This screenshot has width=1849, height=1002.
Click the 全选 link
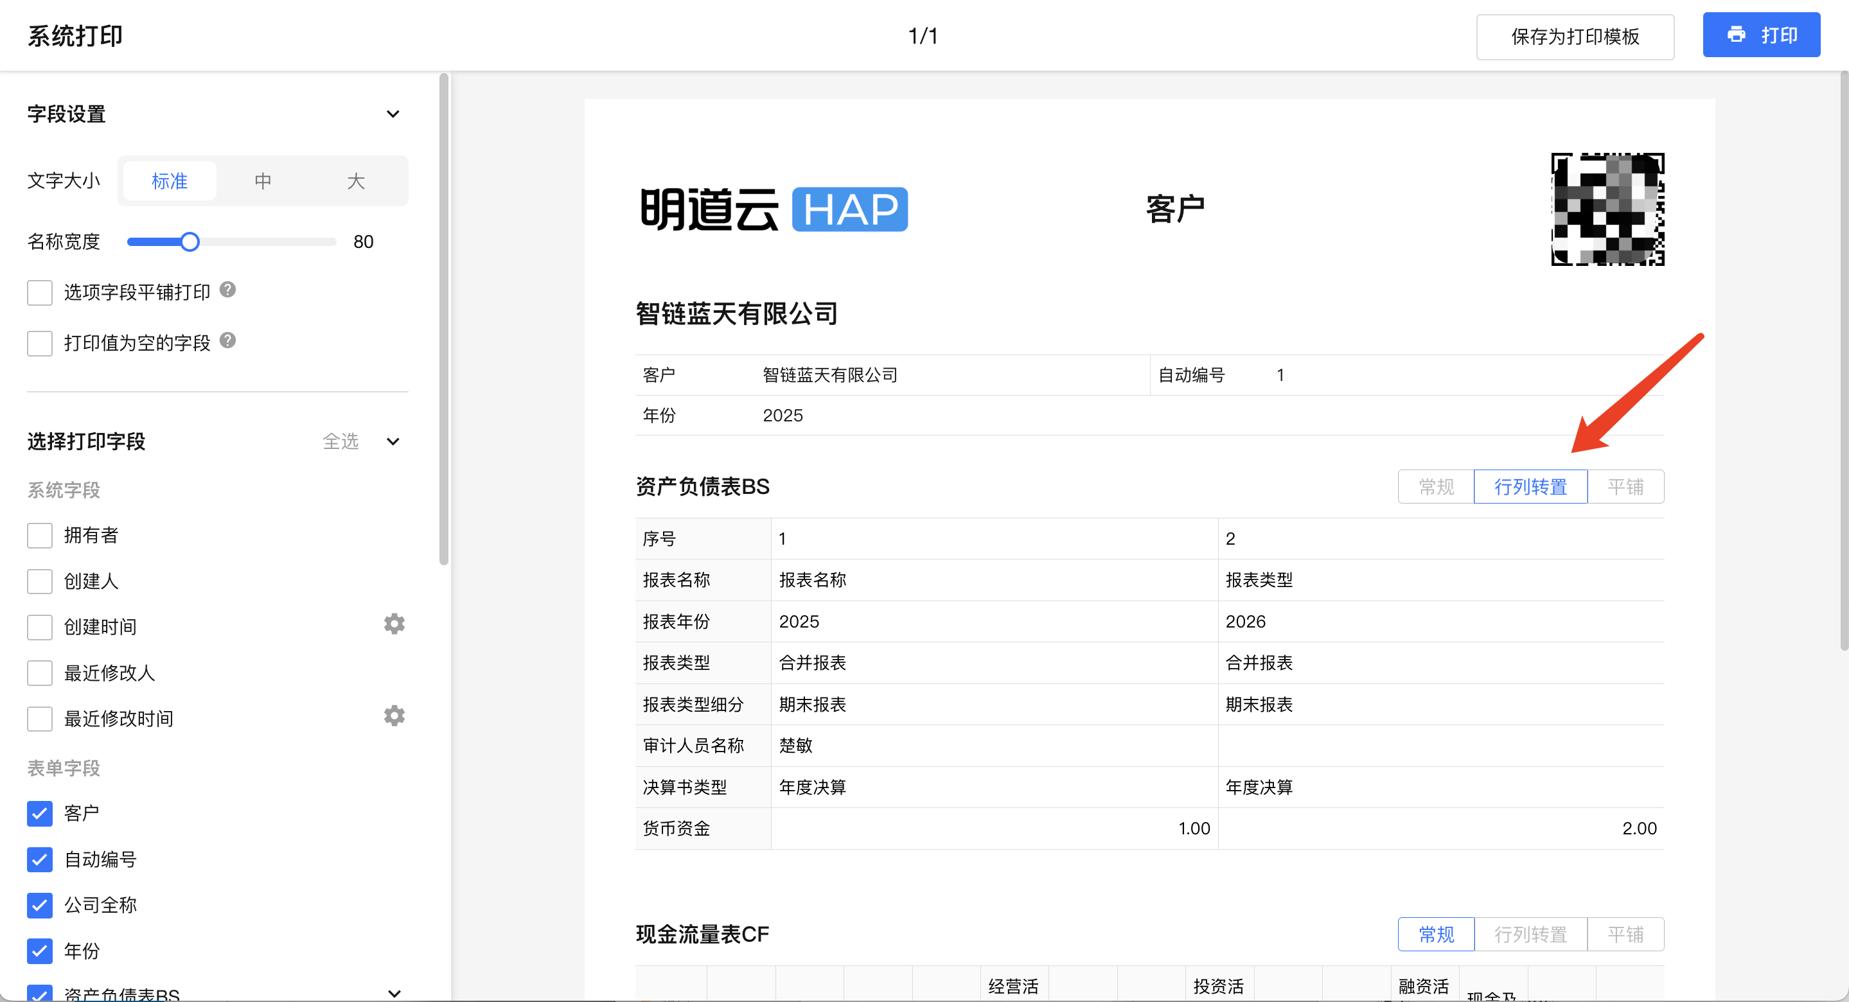(341, 441)
